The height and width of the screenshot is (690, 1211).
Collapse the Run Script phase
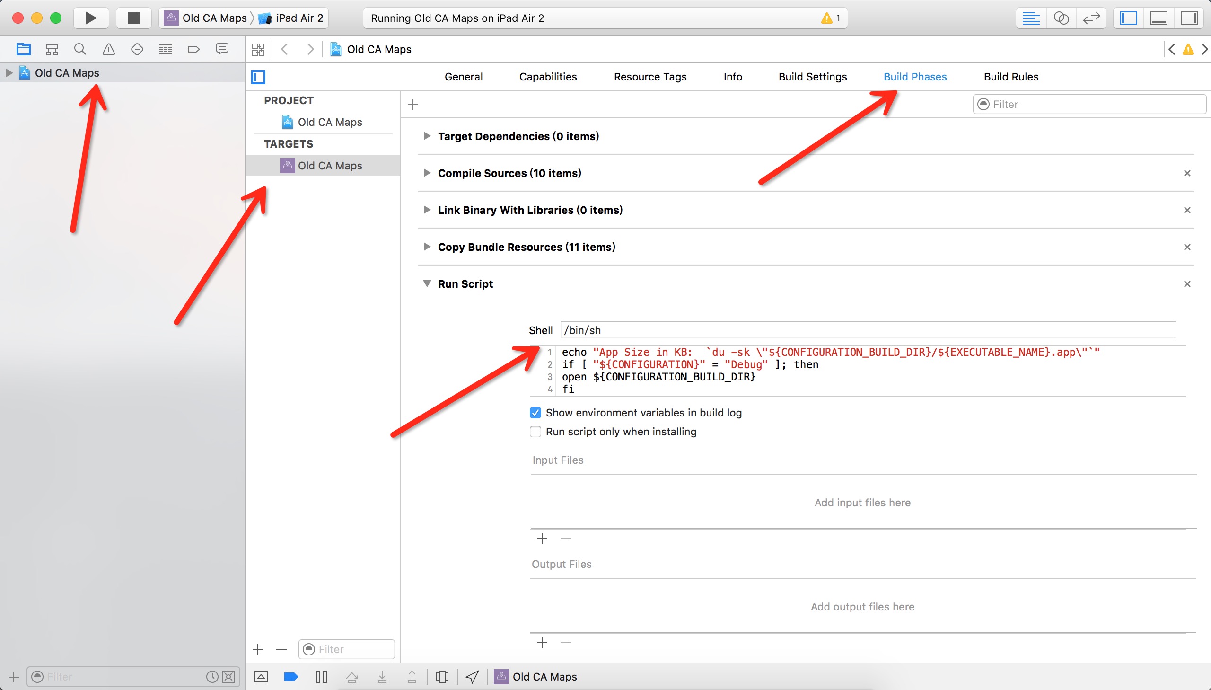click(427, 284)
